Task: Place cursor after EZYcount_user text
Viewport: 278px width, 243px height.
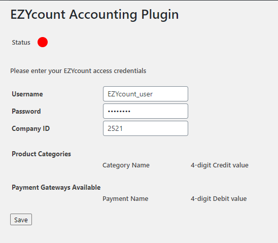Action: coord(153,94)
